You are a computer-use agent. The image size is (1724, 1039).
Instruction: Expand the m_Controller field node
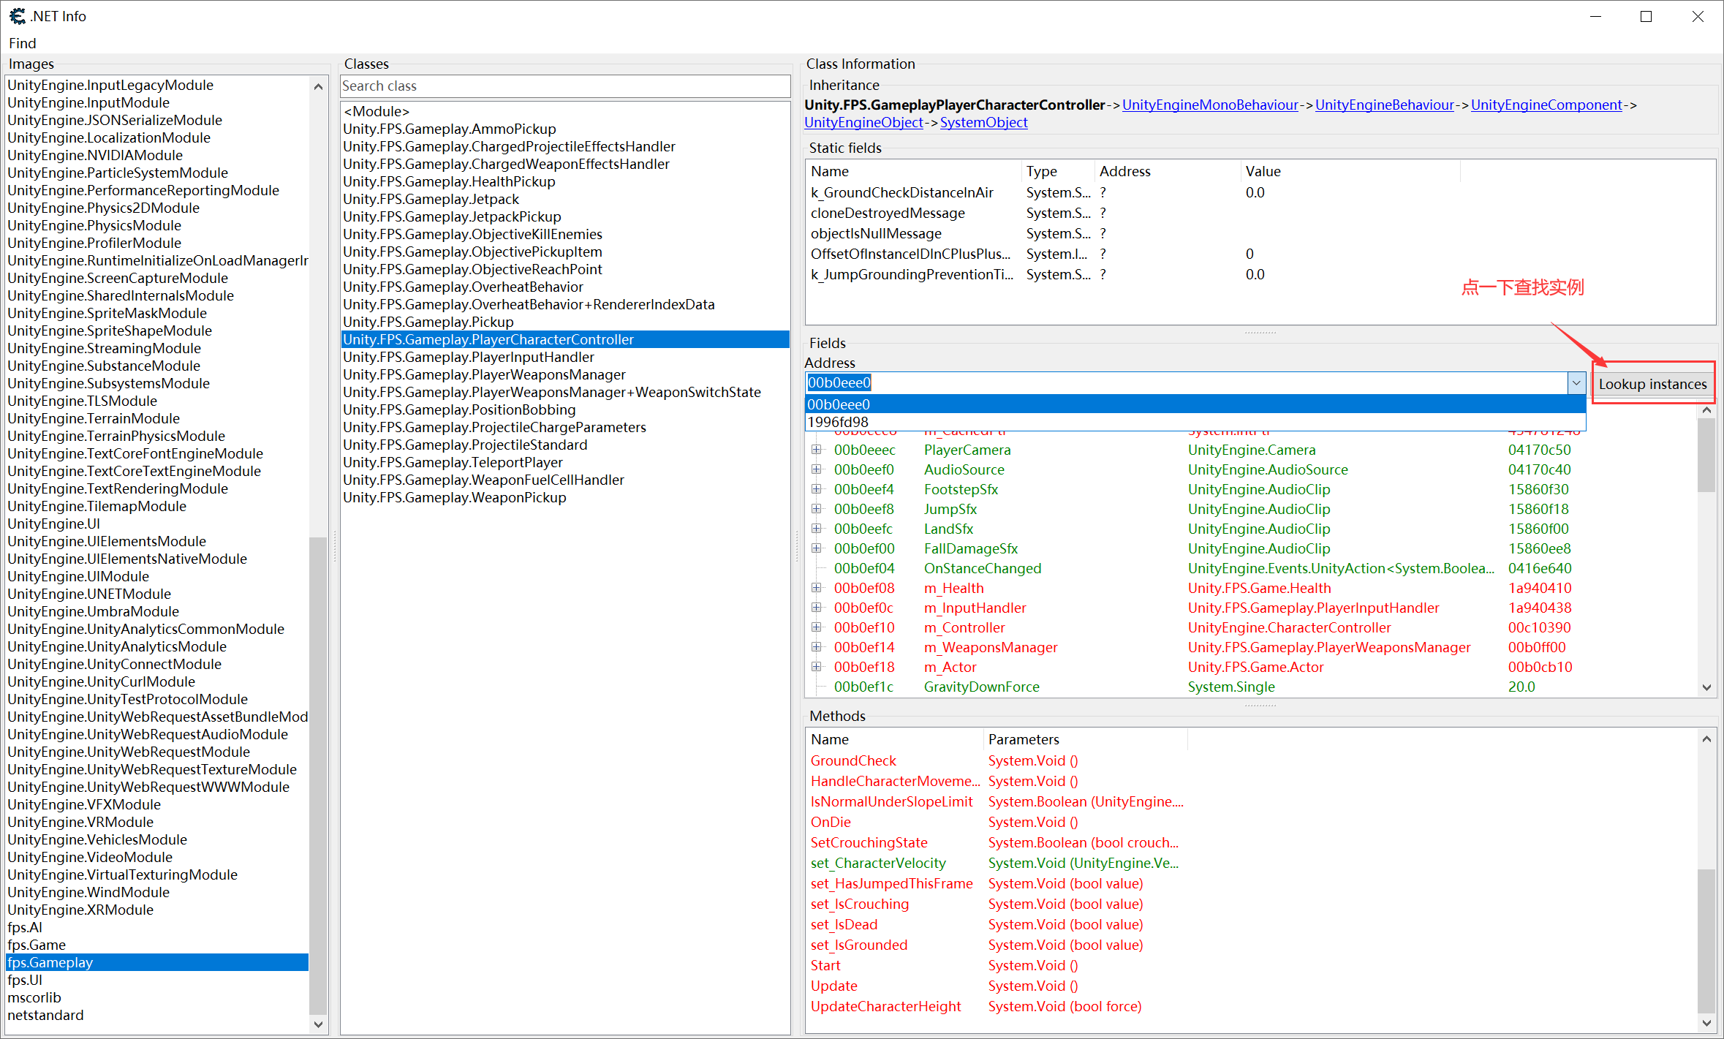tap(817, 627)
